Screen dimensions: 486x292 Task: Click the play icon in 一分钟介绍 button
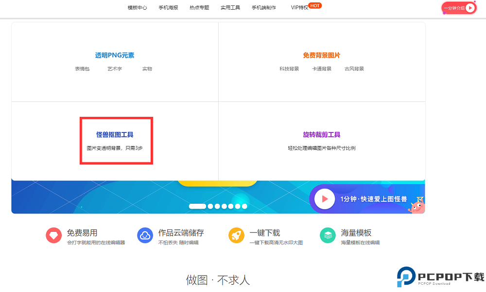pos(470,8)
